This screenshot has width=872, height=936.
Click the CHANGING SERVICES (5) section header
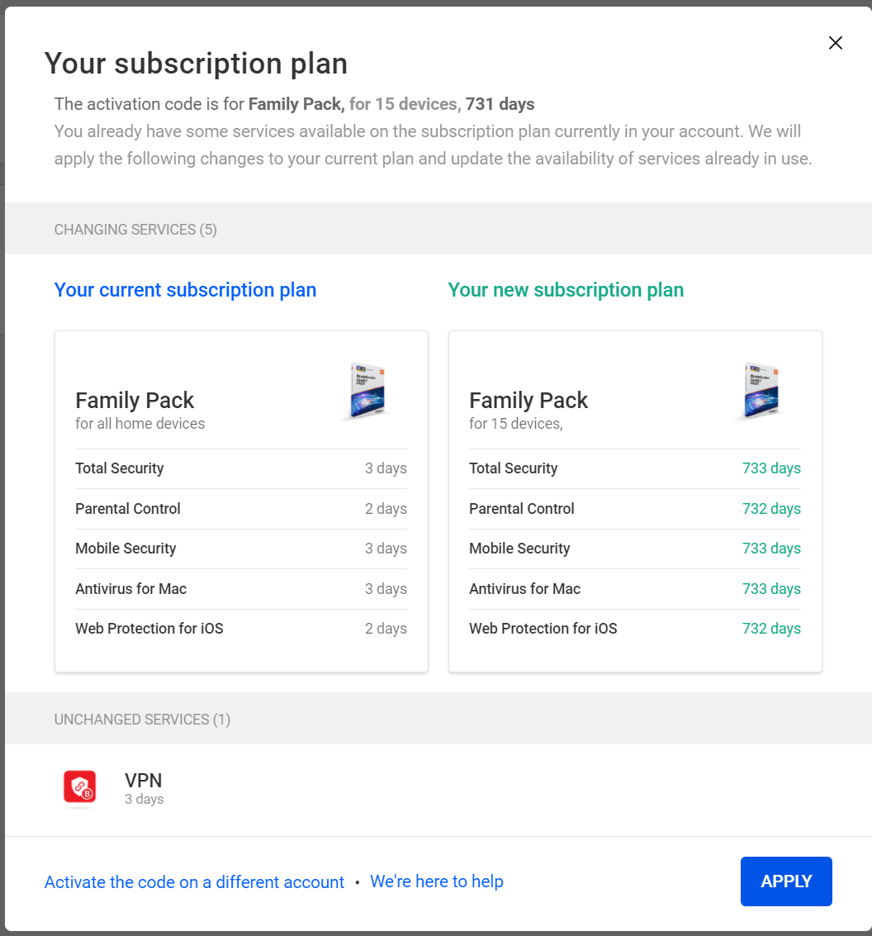(x=135, y=230)
